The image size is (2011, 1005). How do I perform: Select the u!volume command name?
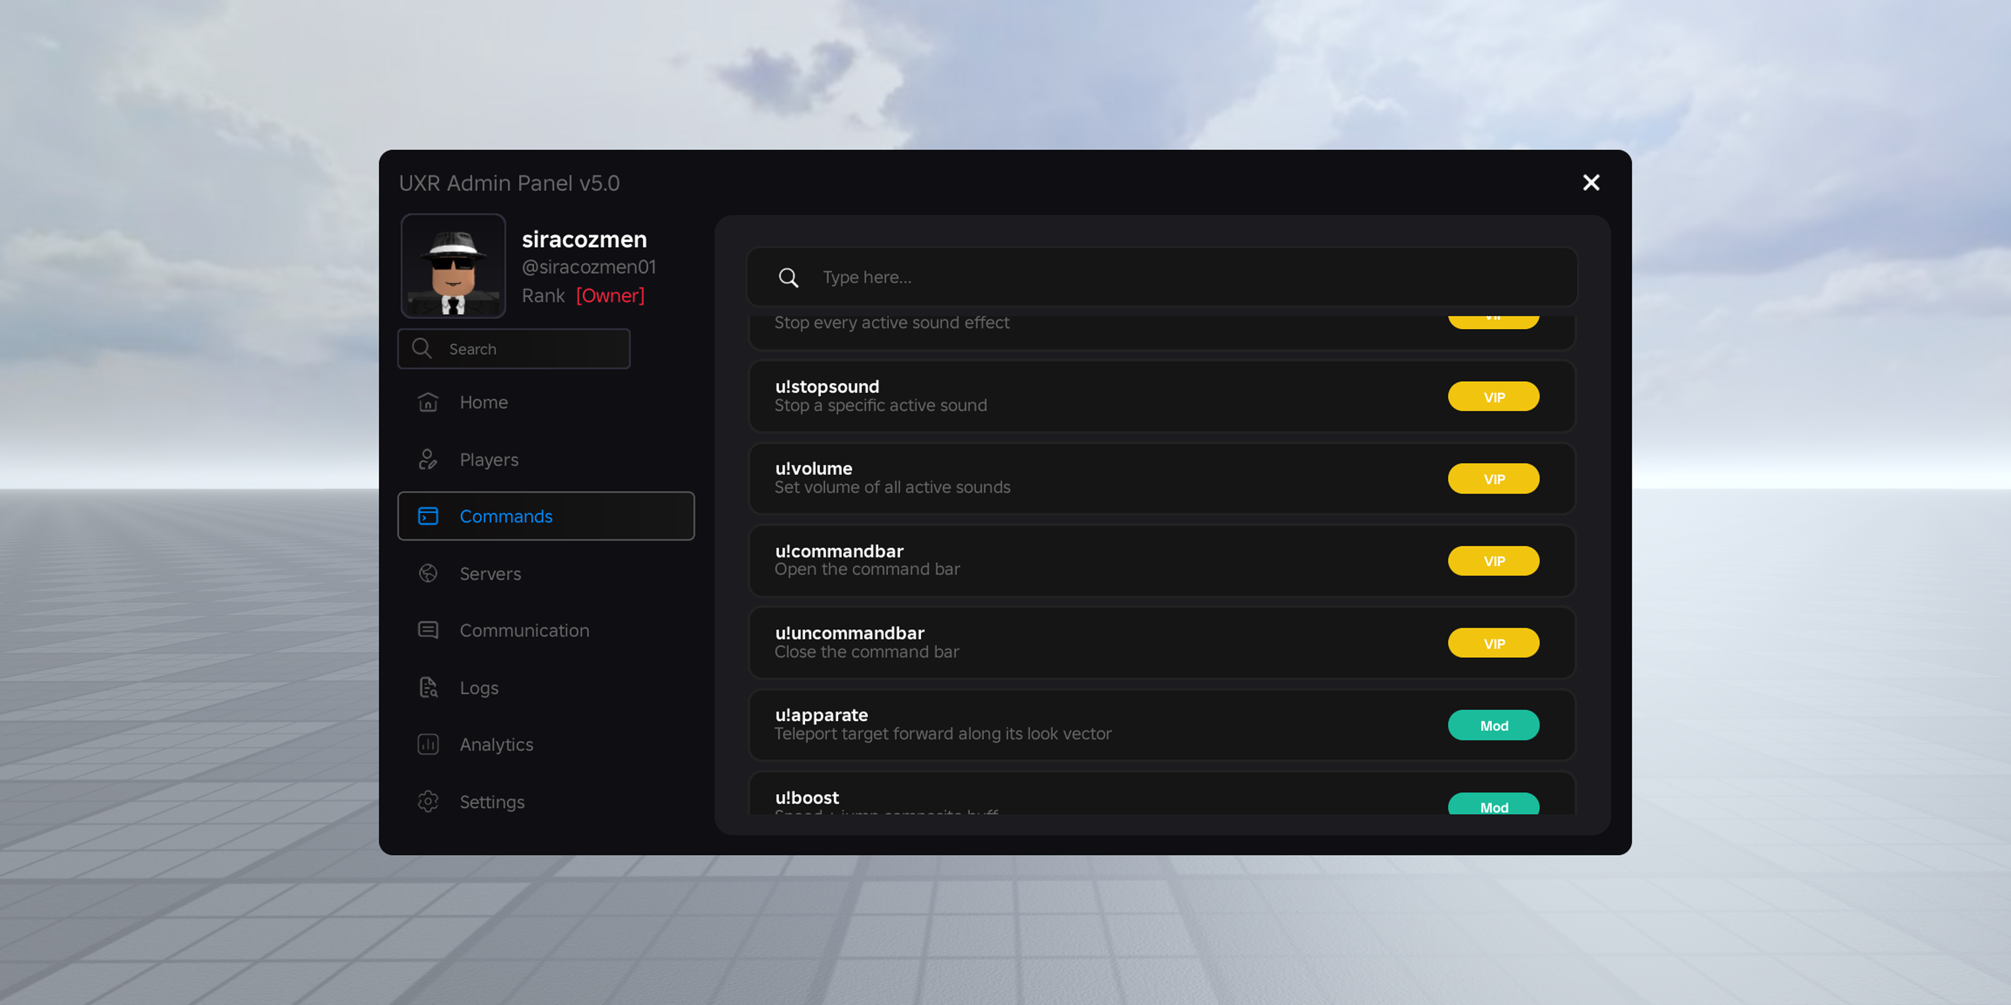(x=814, y=468)
